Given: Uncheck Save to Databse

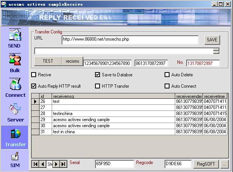Looking at the screenshot, I should pos(97,75).
